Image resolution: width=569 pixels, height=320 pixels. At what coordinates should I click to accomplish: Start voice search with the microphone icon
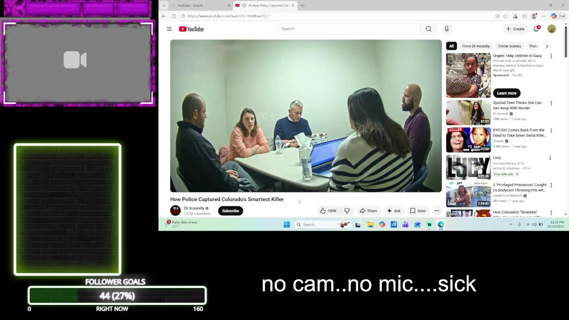[x=447, y=29]
